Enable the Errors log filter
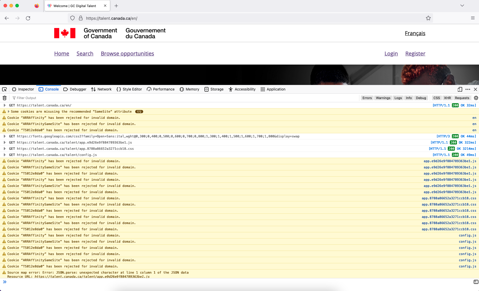479x291 pixels. [x=367, y=98]
